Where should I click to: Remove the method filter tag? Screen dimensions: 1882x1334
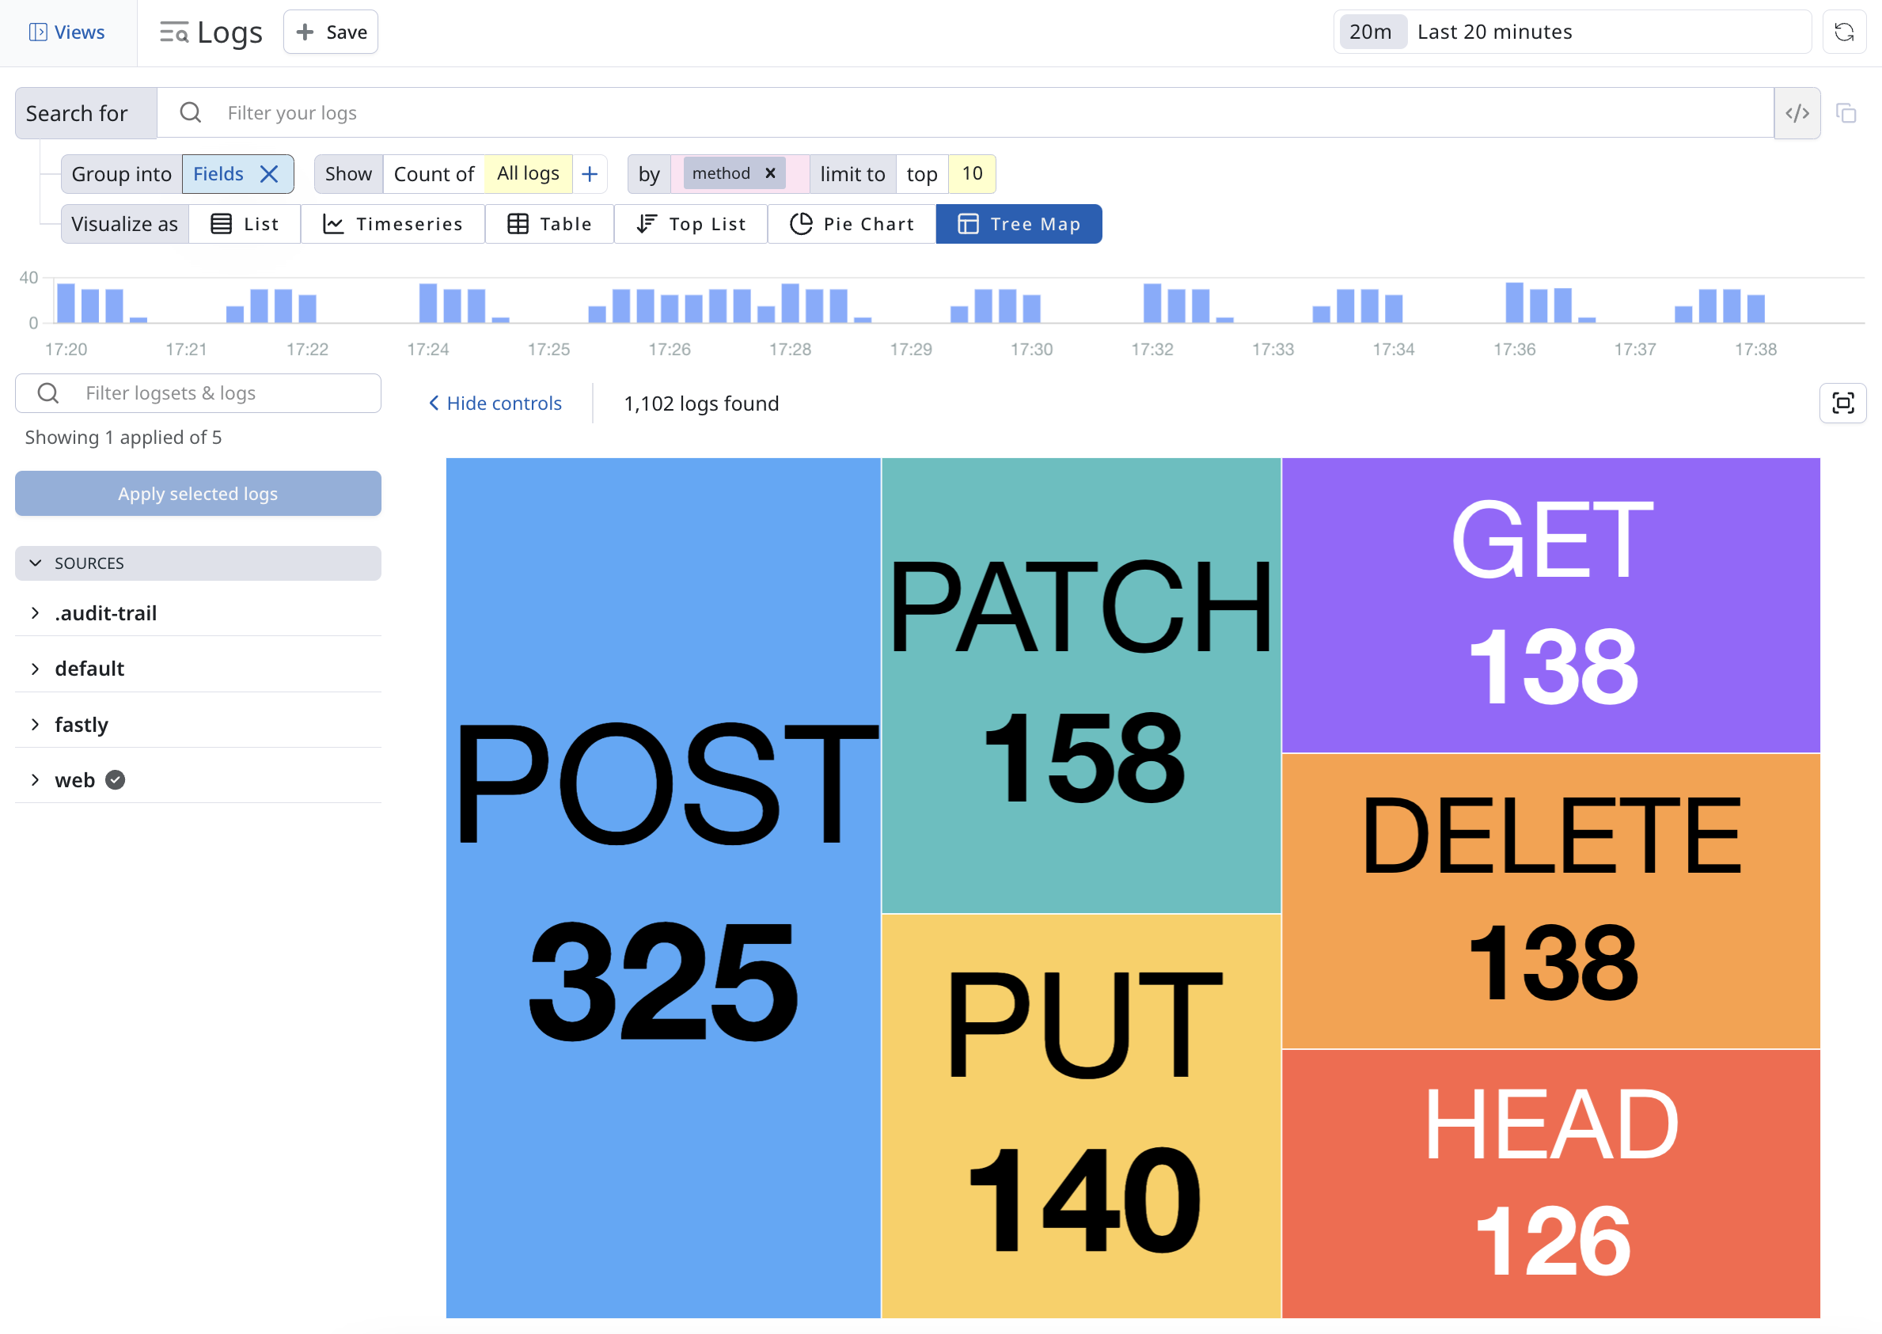coord(768,172)
